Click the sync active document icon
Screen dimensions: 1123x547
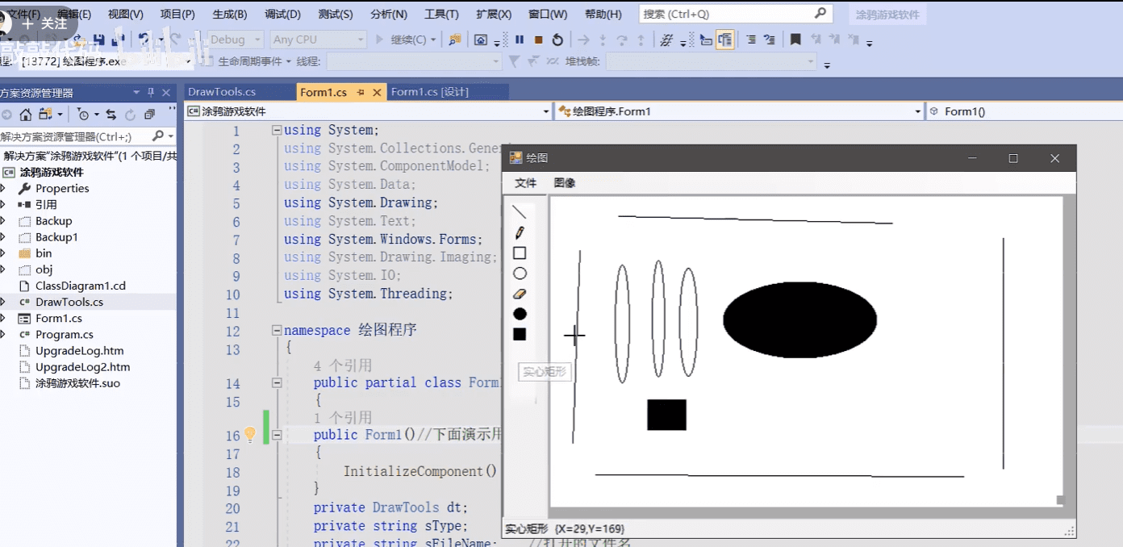click(x=111, y=115)
